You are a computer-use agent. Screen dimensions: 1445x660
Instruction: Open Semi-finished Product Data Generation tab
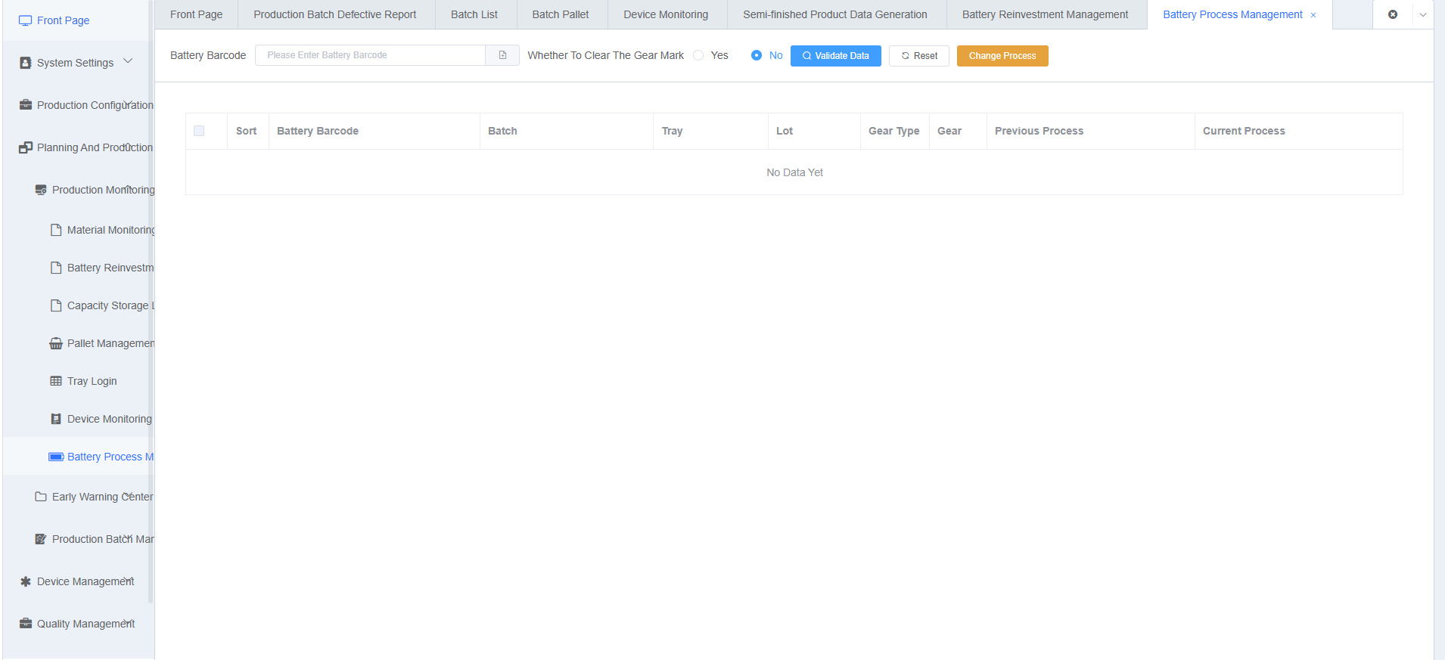click(x=835, y=14)
